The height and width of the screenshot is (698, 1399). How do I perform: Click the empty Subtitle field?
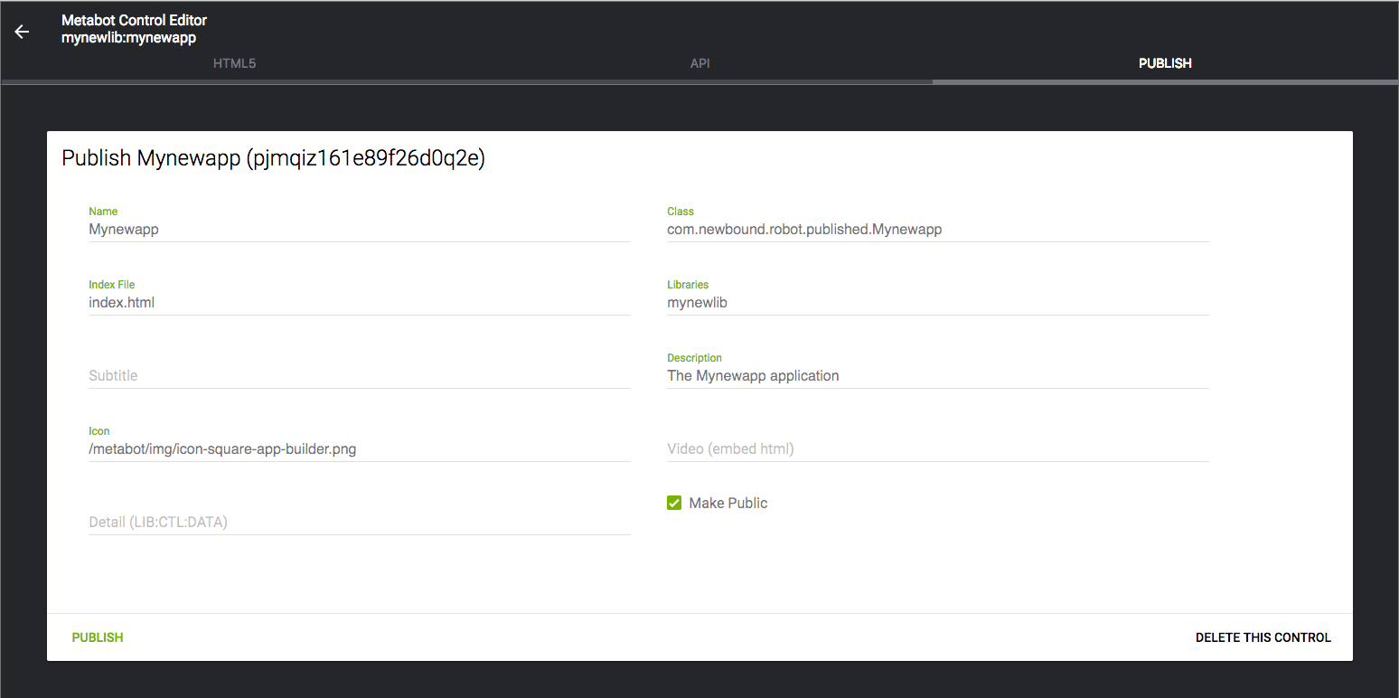tap(360, 376)
